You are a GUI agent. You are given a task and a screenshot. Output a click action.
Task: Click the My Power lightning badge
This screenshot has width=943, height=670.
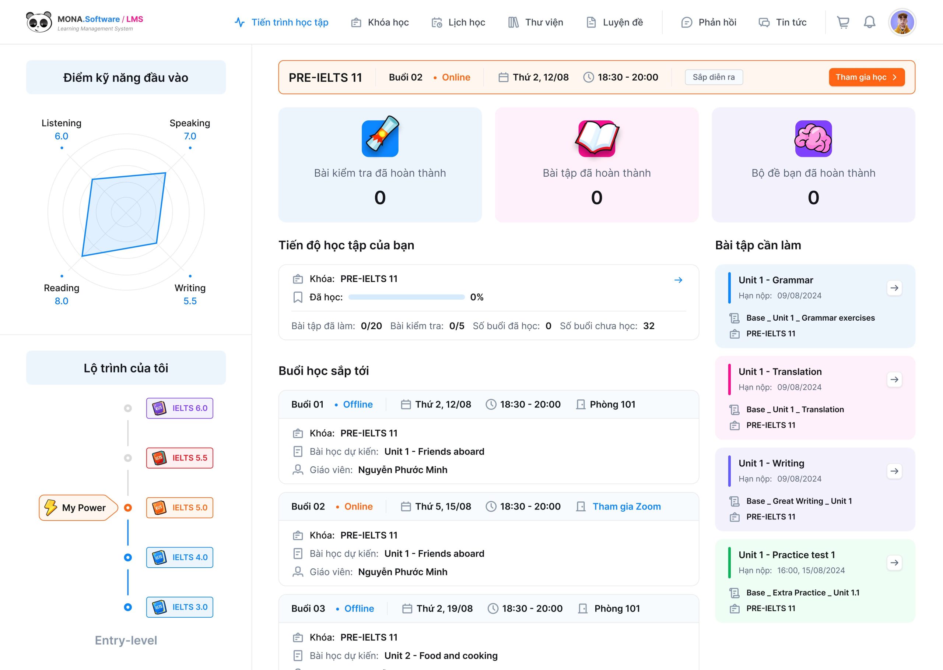pyautogui.click(x=78, y=507)
